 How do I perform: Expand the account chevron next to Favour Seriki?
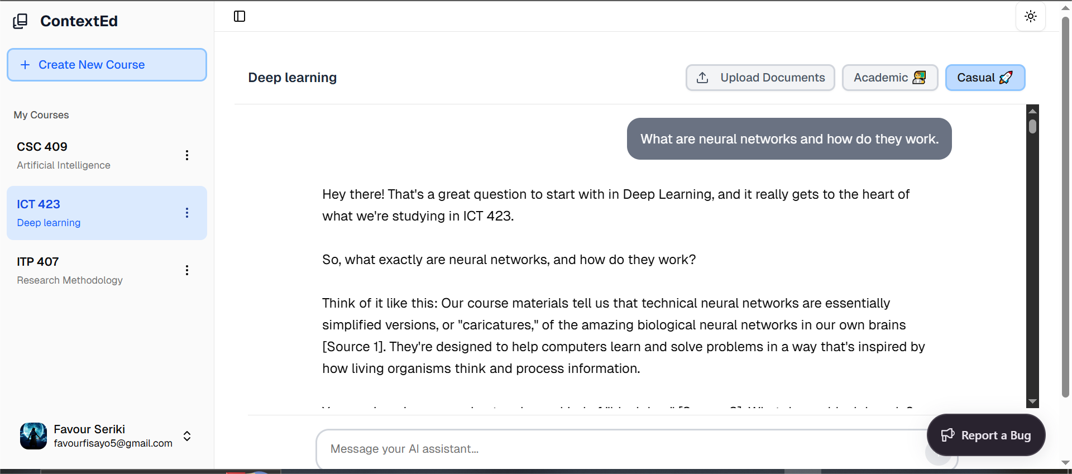tap(187, 436)
